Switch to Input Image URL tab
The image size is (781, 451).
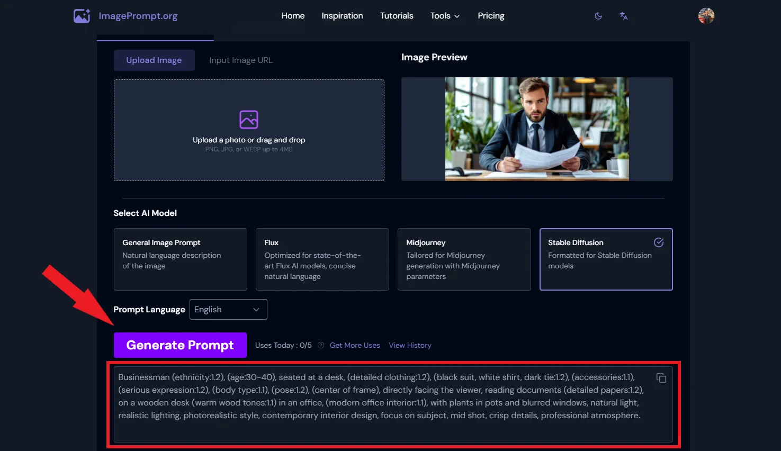241,60
